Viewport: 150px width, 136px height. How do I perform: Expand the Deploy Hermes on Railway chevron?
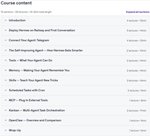pos(6,30)
